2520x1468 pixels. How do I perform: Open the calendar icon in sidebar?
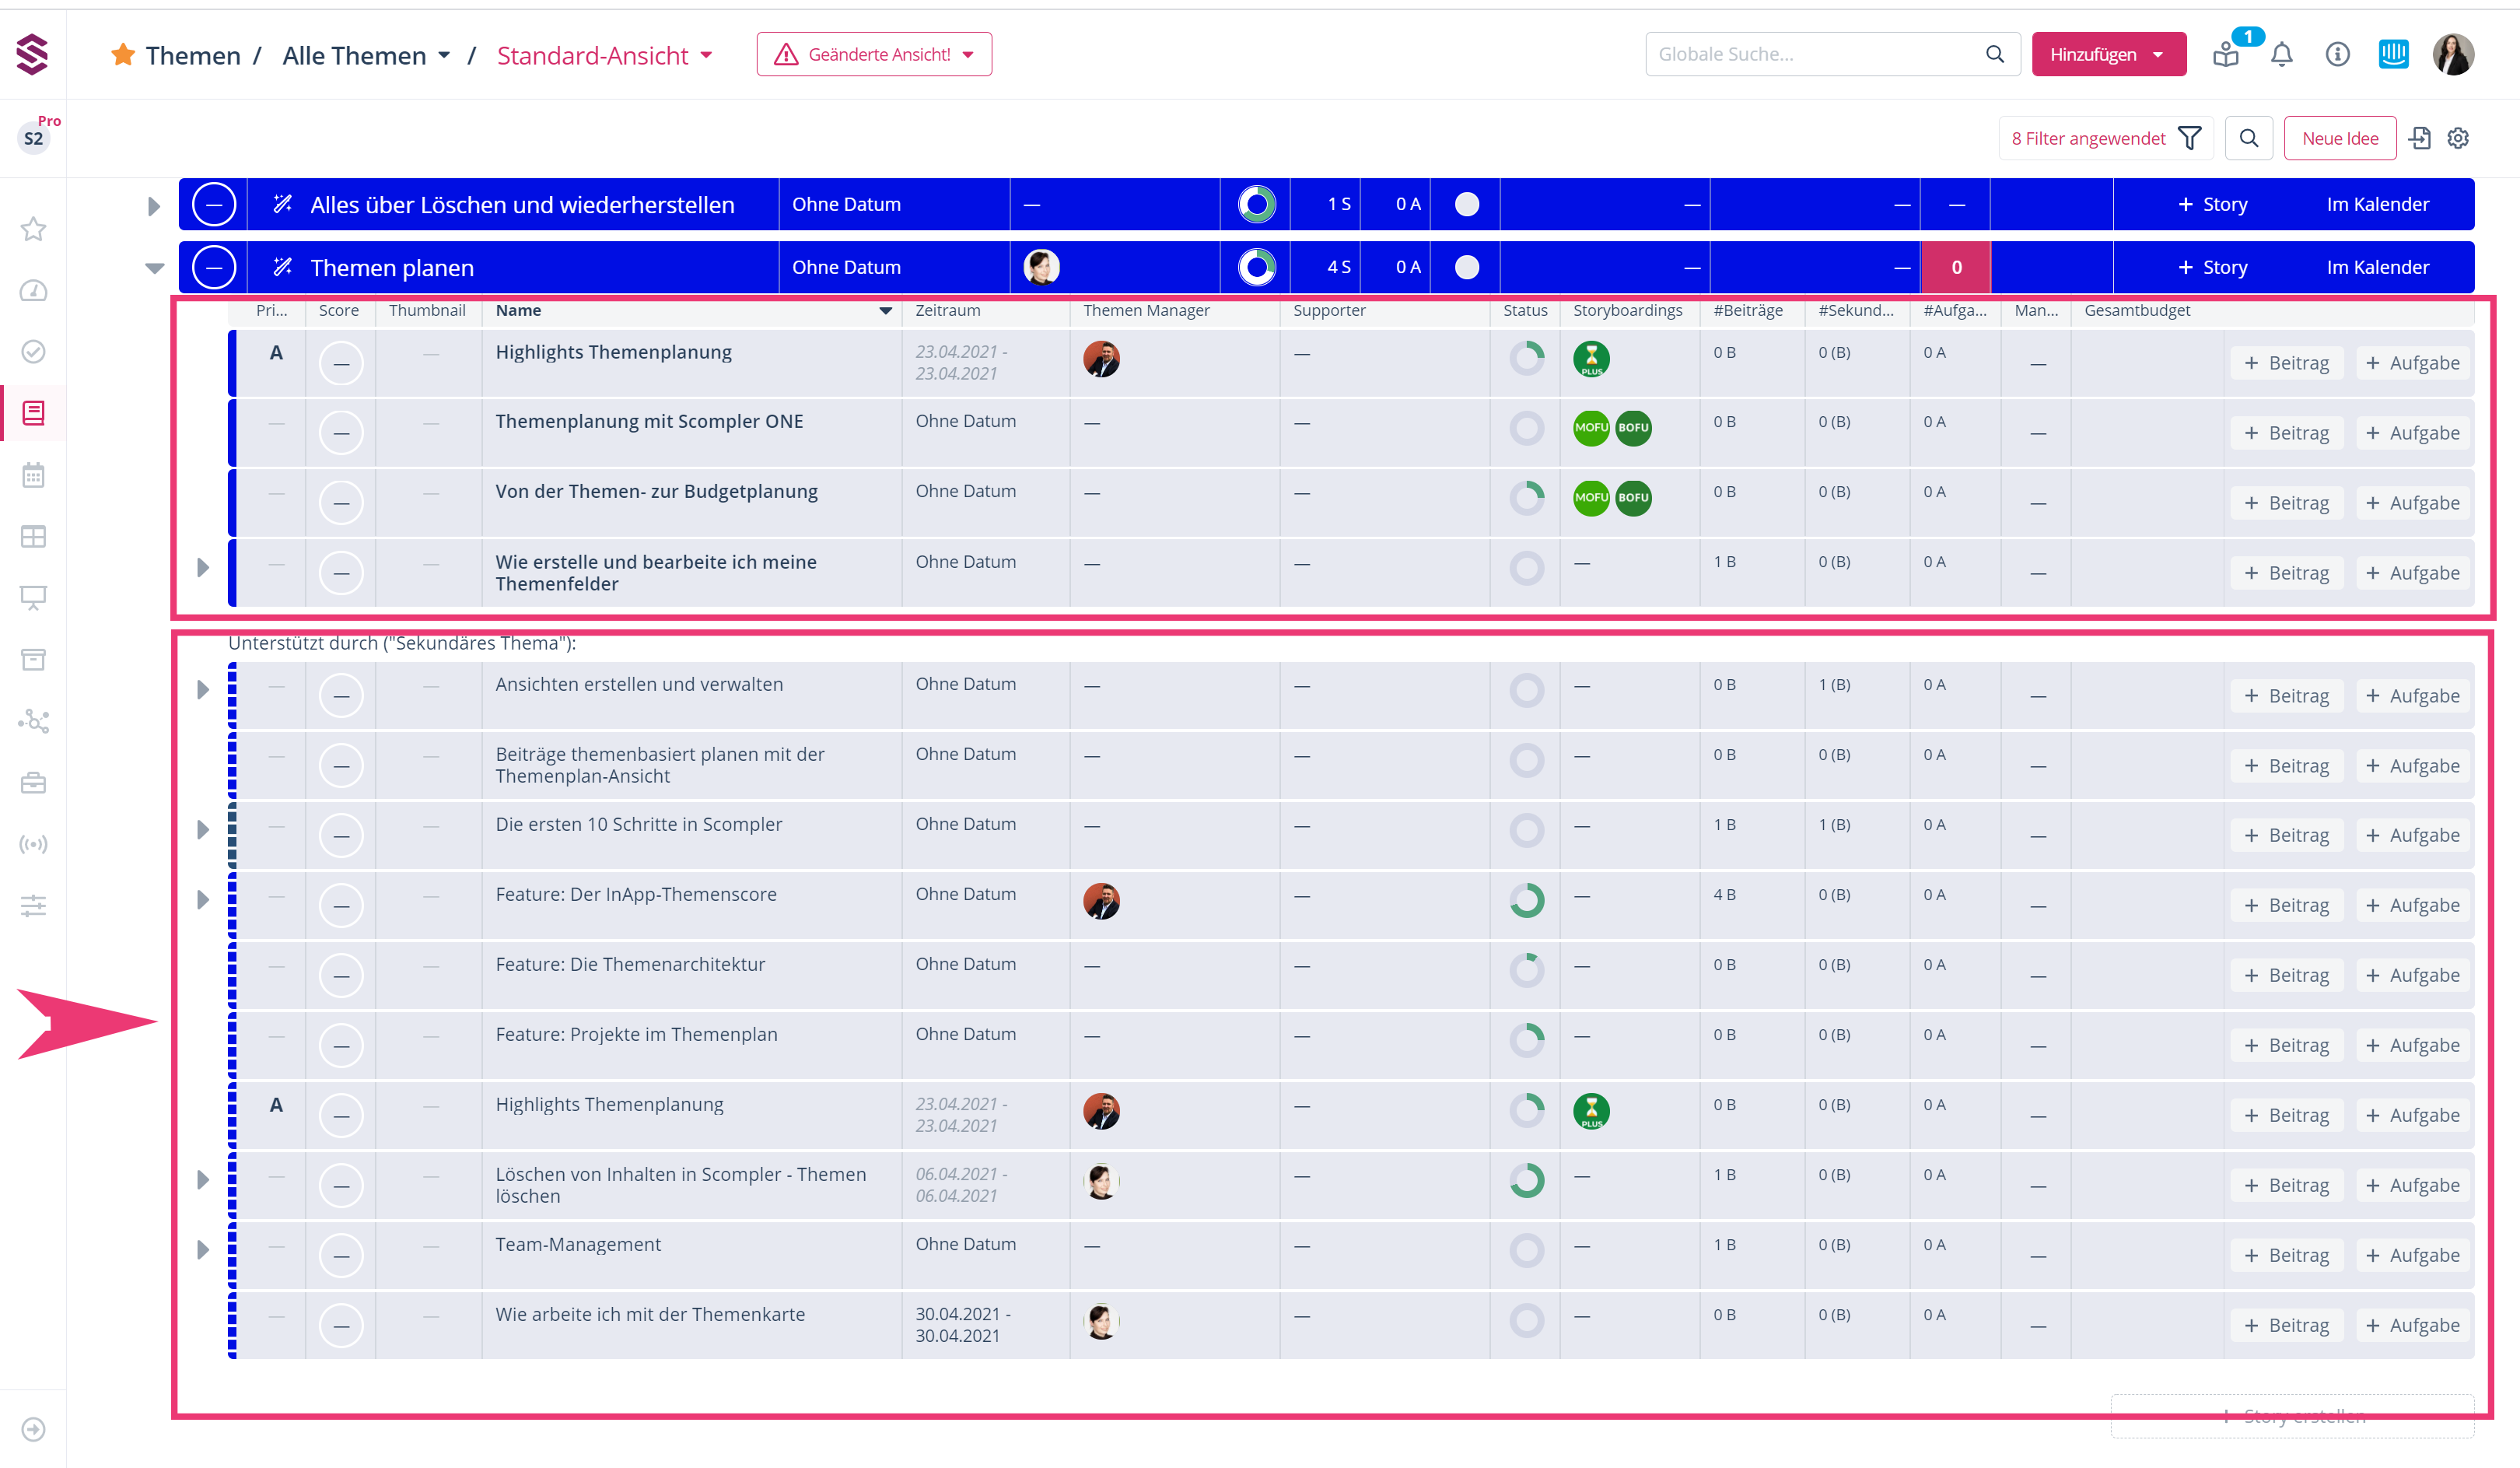(33, 475)
